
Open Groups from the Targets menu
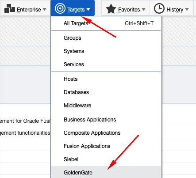pyautogui.click(x=106, y=38)
